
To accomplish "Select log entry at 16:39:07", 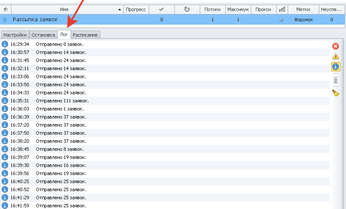I will coord(165,157).
